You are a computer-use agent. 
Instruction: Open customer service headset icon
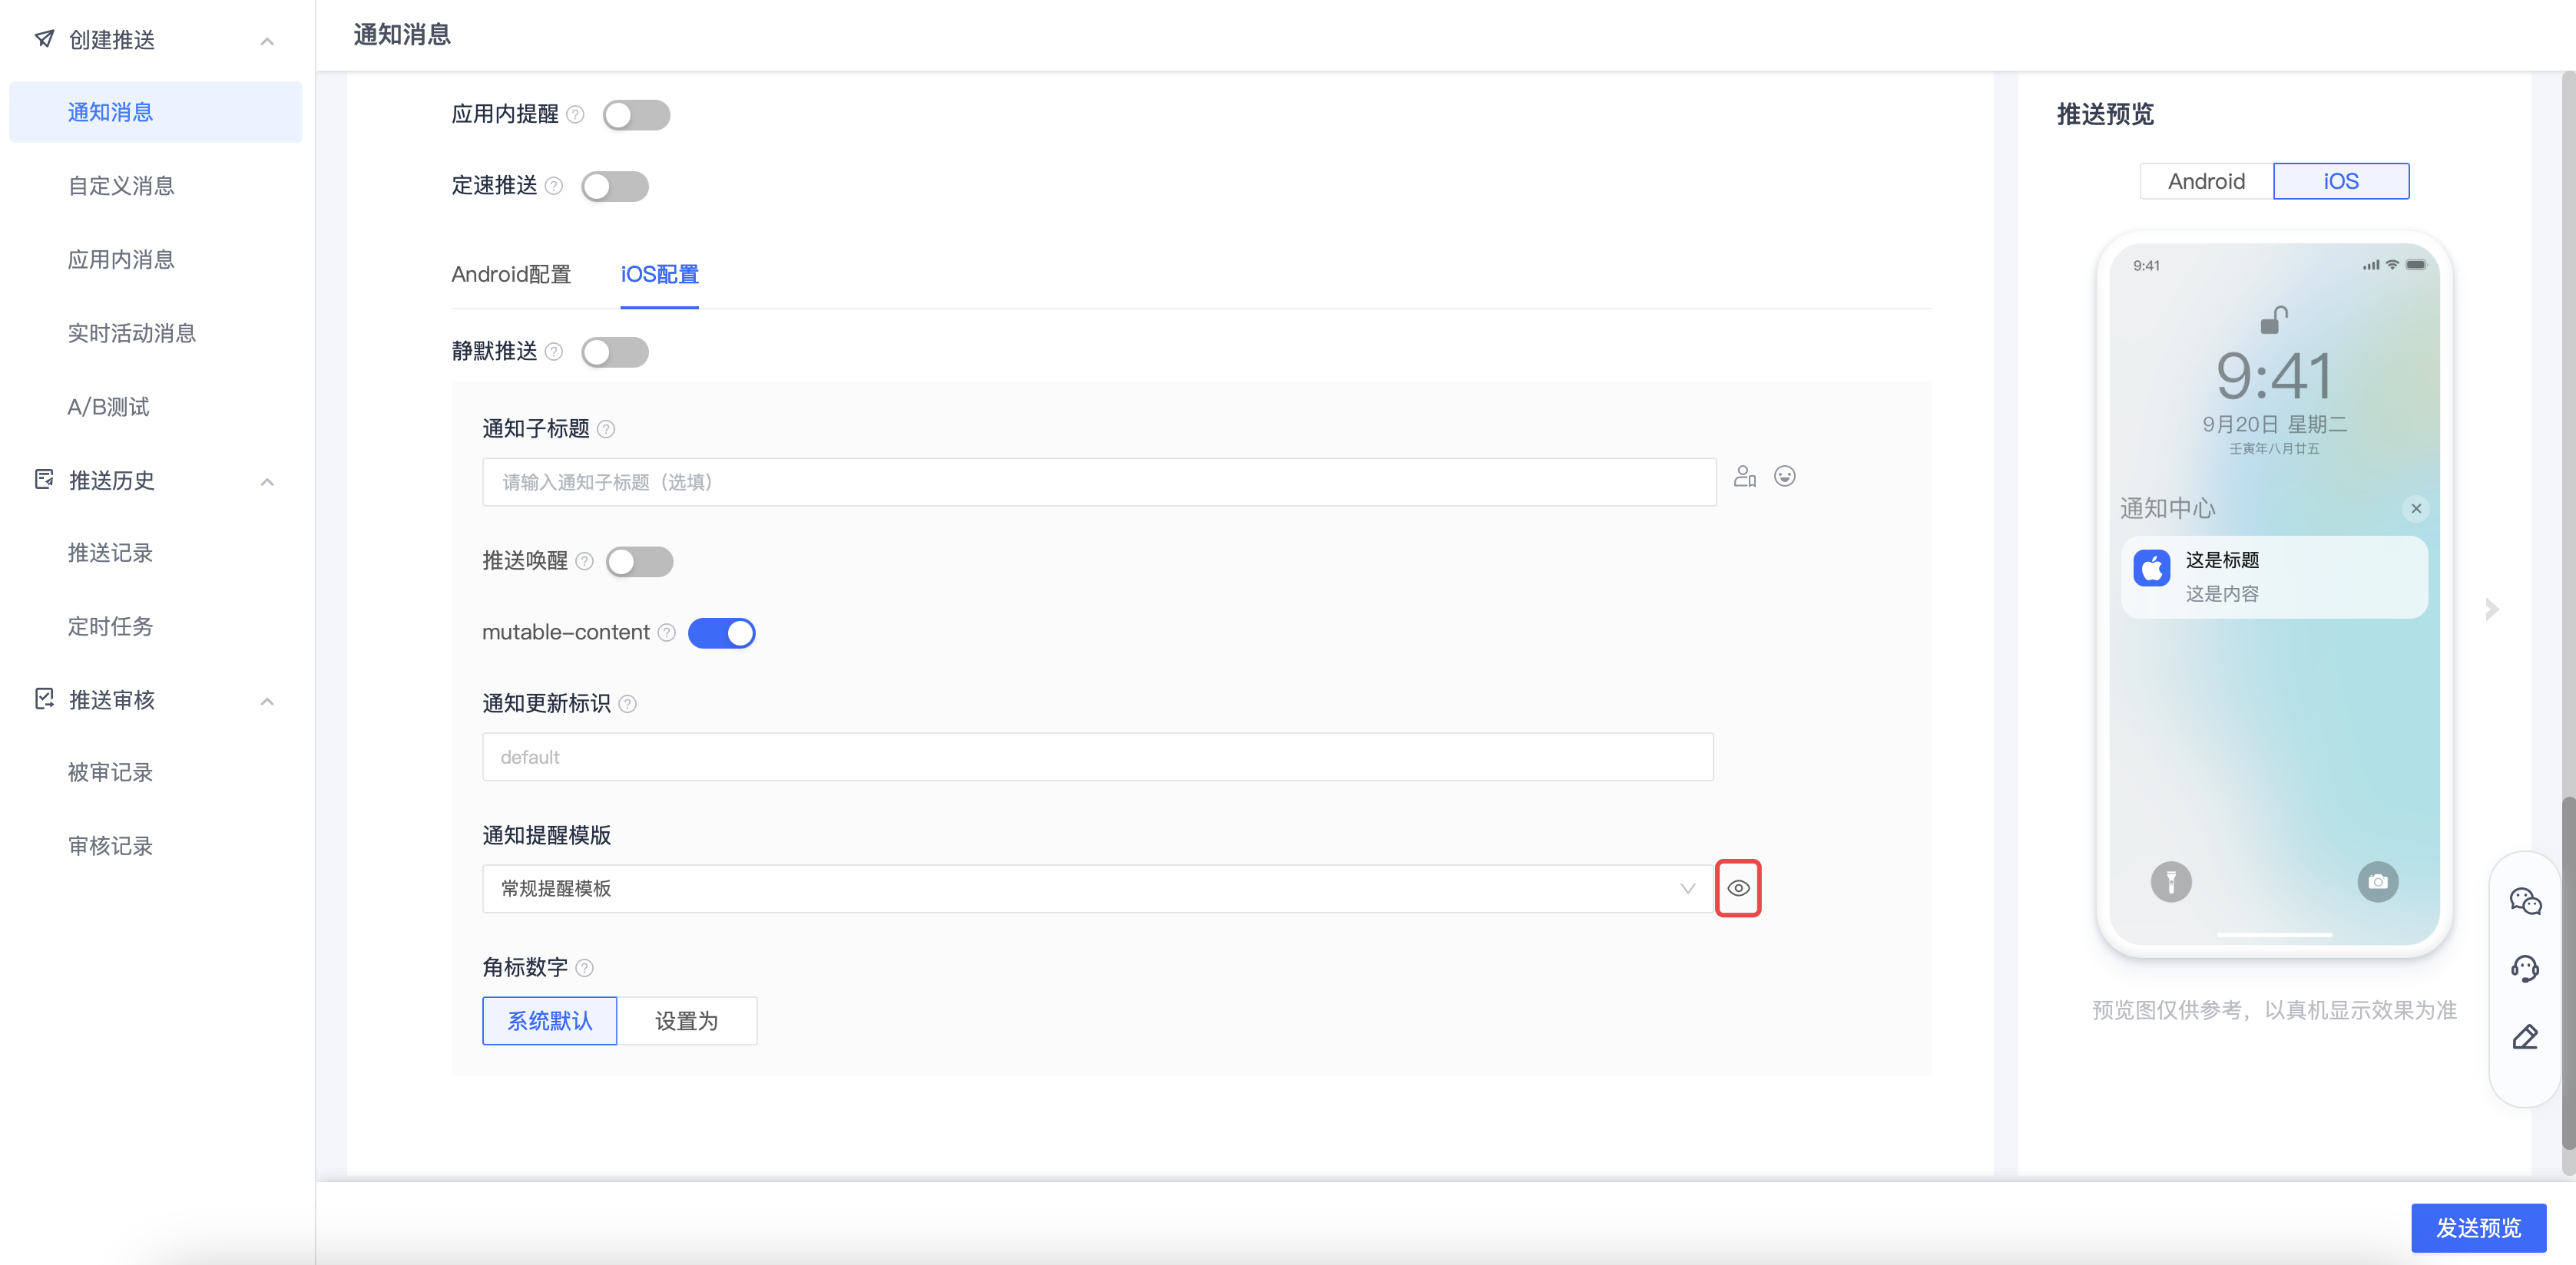click(2525, 968)
